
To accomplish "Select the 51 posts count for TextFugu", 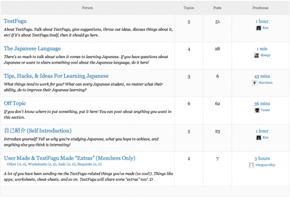I will tap(217, 22).
